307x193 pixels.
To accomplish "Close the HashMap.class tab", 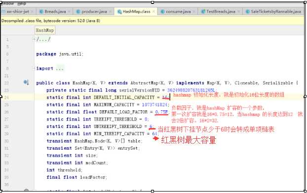I will (x=153, y=11).
